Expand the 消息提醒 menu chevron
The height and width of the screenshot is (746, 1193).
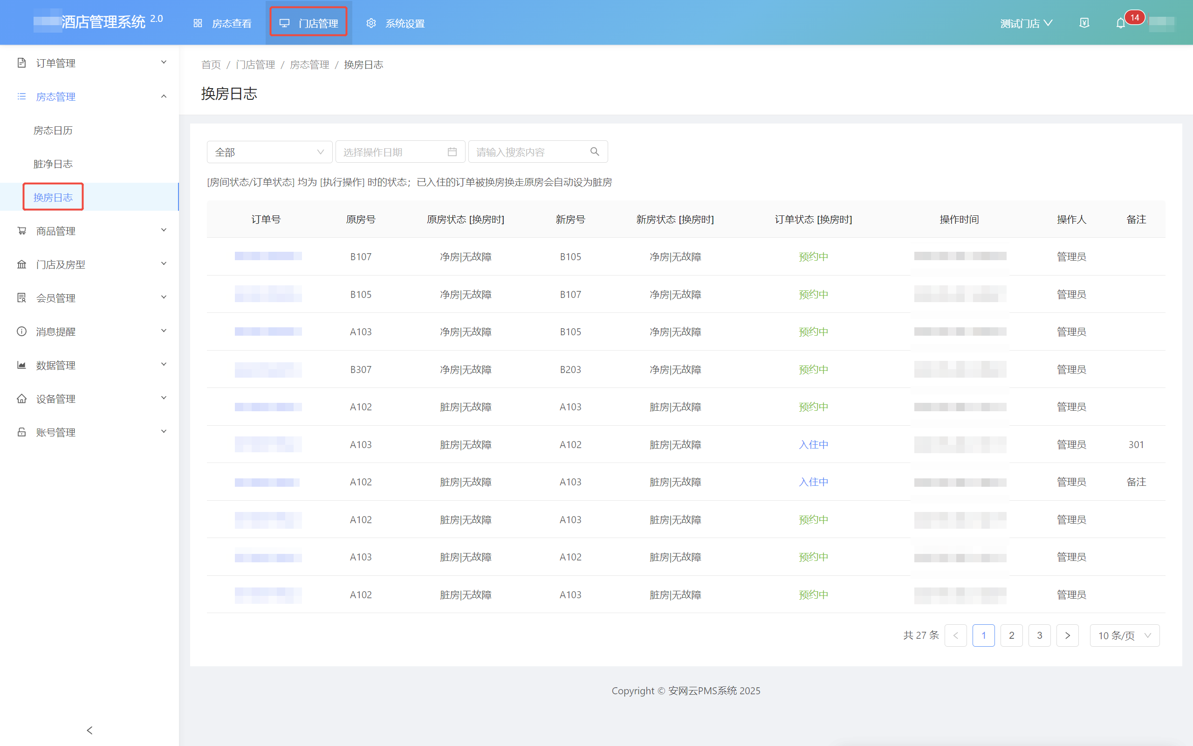coord(164,331)
